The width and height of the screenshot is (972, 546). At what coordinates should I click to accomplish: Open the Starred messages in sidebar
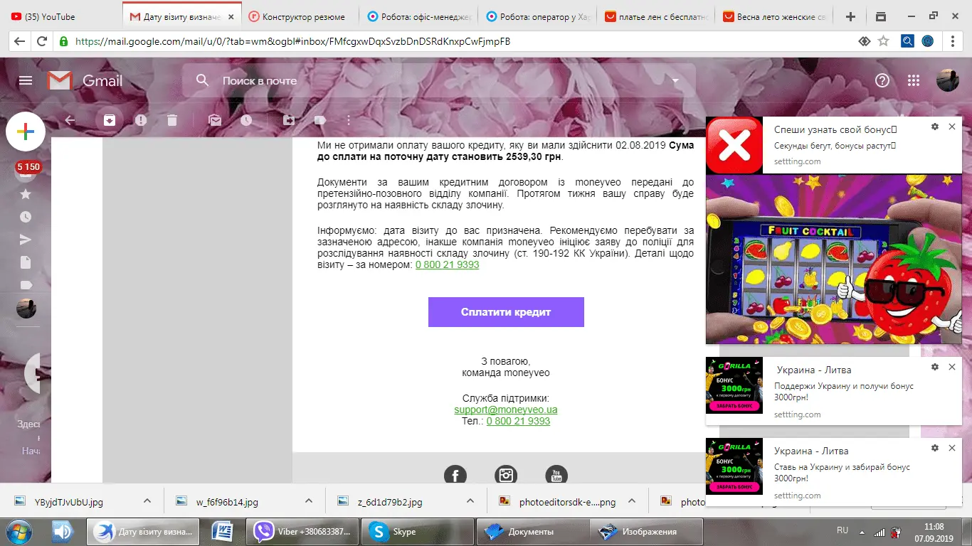pyautogui.click(x=26, y=193)
